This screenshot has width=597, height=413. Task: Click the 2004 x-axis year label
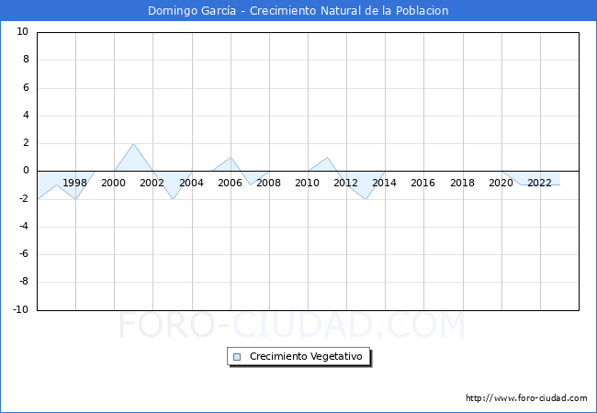pyautogui.click(x=192, y=183)
